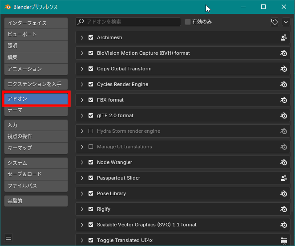Image resolution: width=295 pixels, height=246 pixels.
Task: Disable Copy Global Transform add-on
Action: click(x=91, y=69)
